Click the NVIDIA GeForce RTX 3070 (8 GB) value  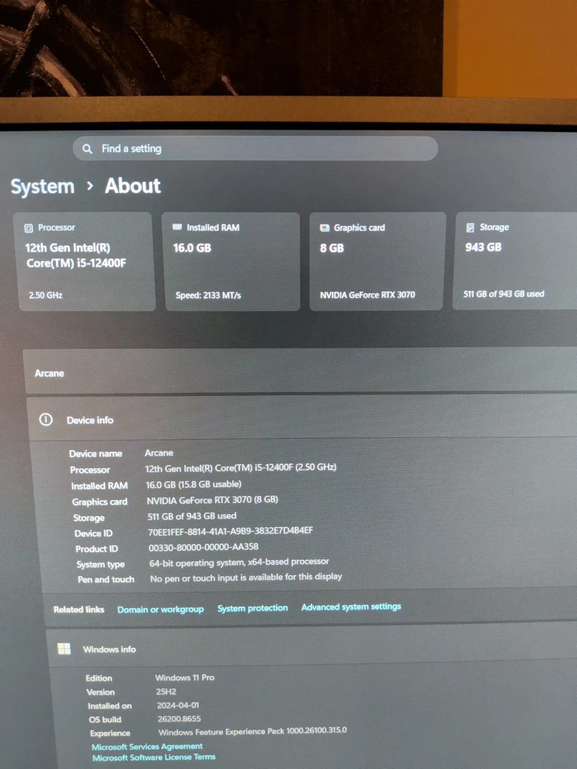(213, 500)
